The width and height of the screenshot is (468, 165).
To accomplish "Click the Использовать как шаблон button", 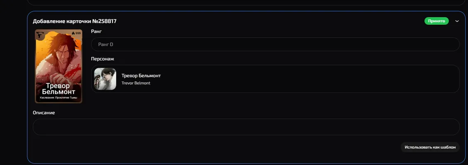I will tap(430, 147).
